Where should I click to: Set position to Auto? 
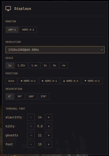click(11, 81)
